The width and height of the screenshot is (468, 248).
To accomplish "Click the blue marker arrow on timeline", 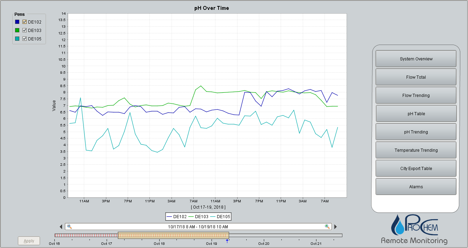I will [227, 241].
